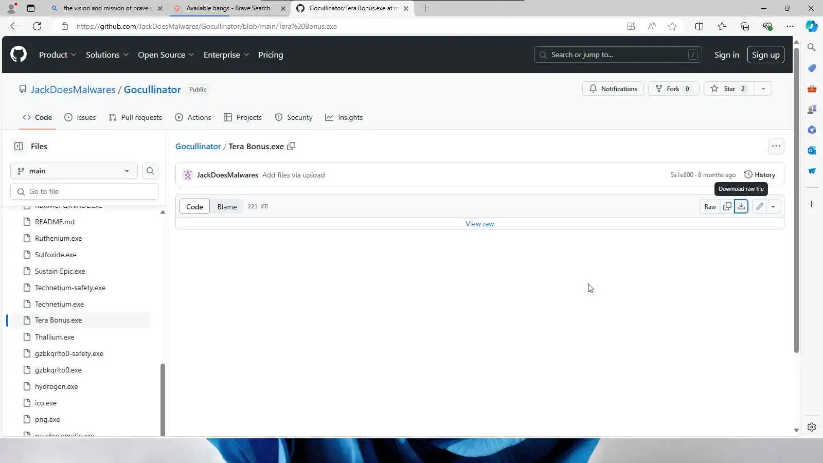Image resolution: width=823 pixels, height=463 pixels.
Task: Switch to the Issues tab
Action: tap(80, 117)
